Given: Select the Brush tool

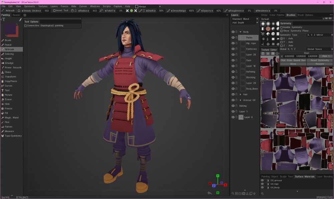Looking at the screenshot, I should [x=8, y=40].
